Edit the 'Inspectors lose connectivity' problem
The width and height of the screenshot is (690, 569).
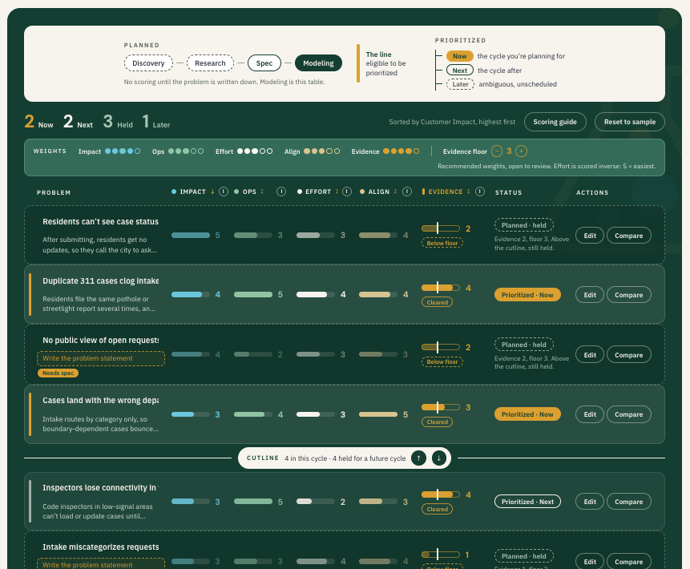point(590,502)
